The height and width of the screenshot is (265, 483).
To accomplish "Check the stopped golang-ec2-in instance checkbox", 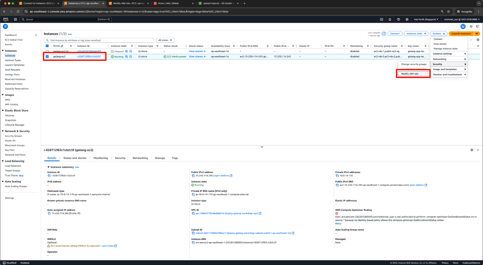I will [47, 51].
